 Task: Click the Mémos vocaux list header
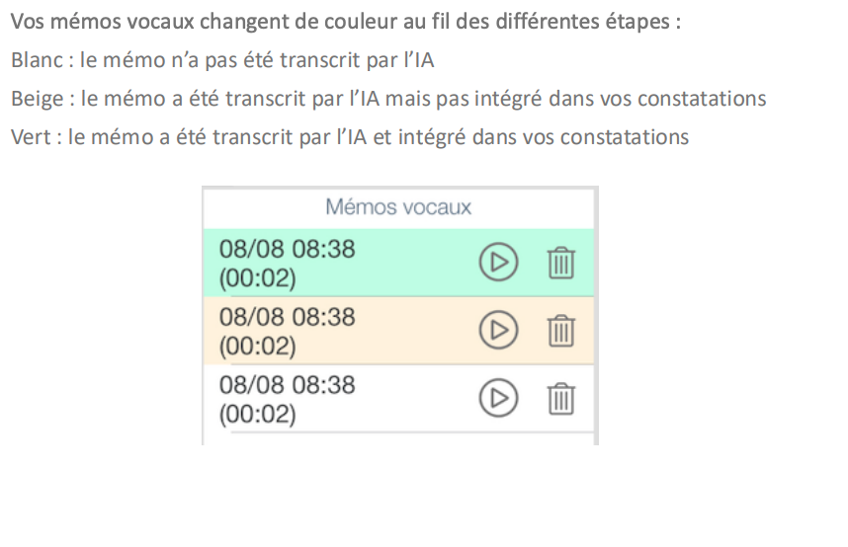398,207
